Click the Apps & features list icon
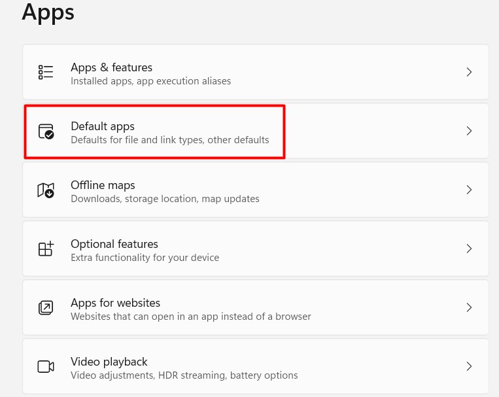 coord(46,72)
